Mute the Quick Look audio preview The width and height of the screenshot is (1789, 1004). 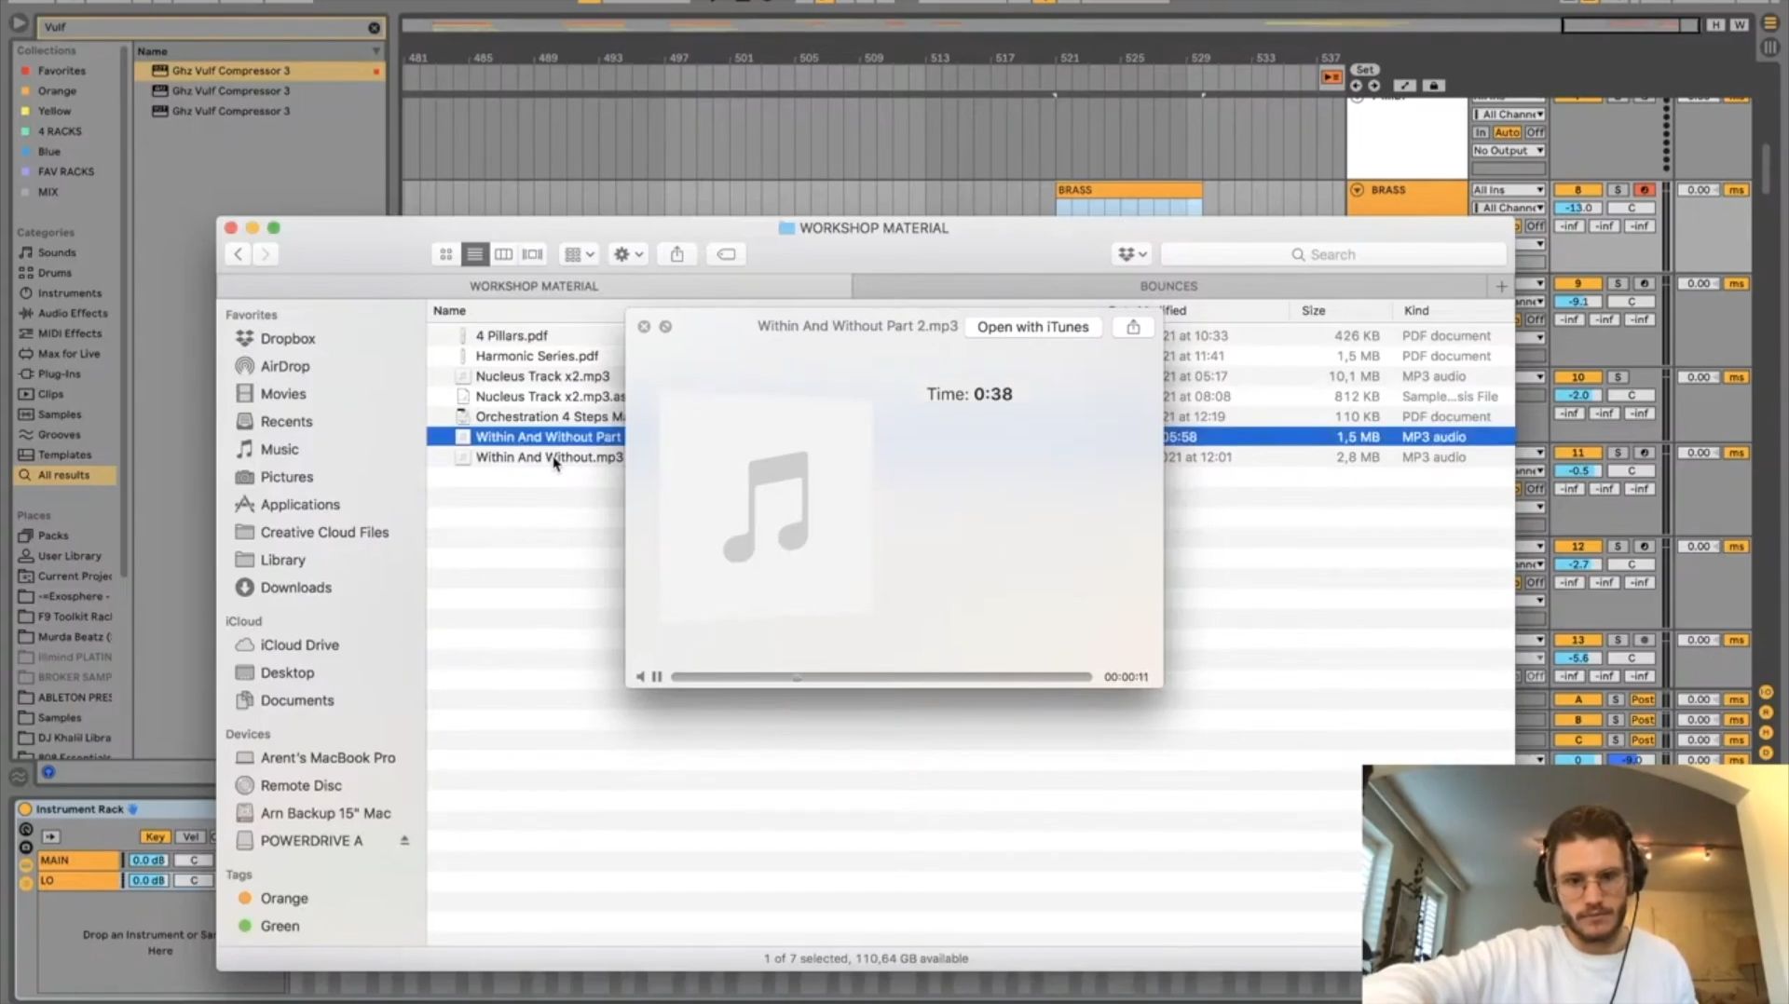click(640, 677)
